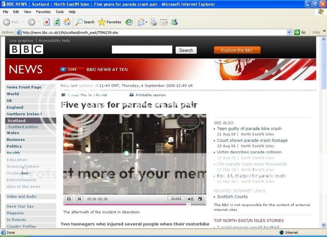Viewport: 327px width, 237px height.
Task: Click the Edit page toolbar icon
Action: (x=164, y=22)
